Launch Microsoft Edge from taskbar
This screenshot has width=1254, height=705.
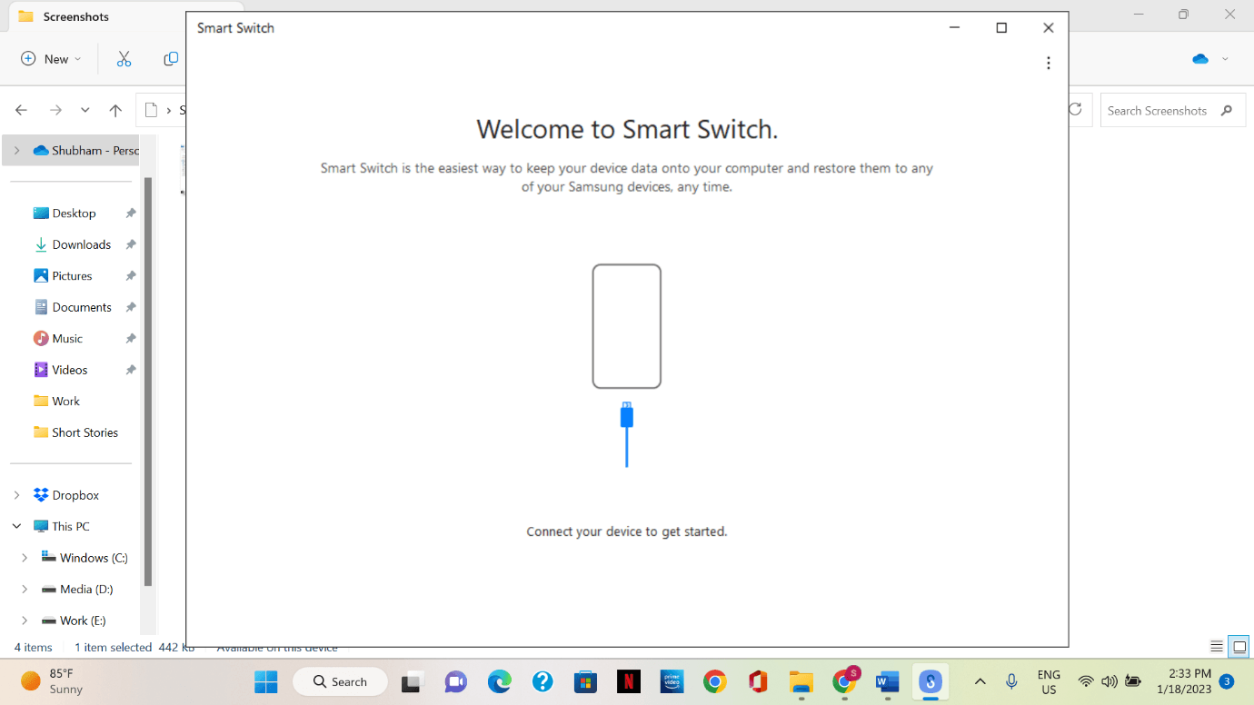point(499,681)
